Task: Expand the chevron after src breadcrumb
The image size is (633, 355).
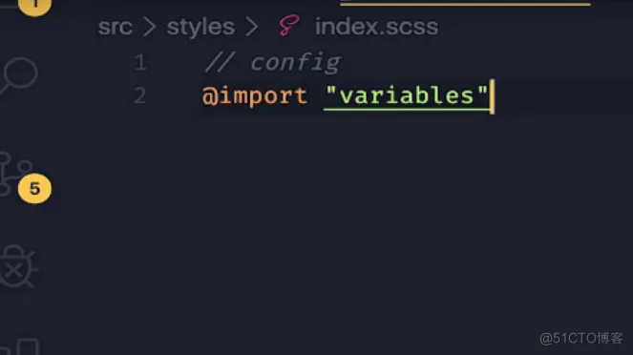Action: 149,27
